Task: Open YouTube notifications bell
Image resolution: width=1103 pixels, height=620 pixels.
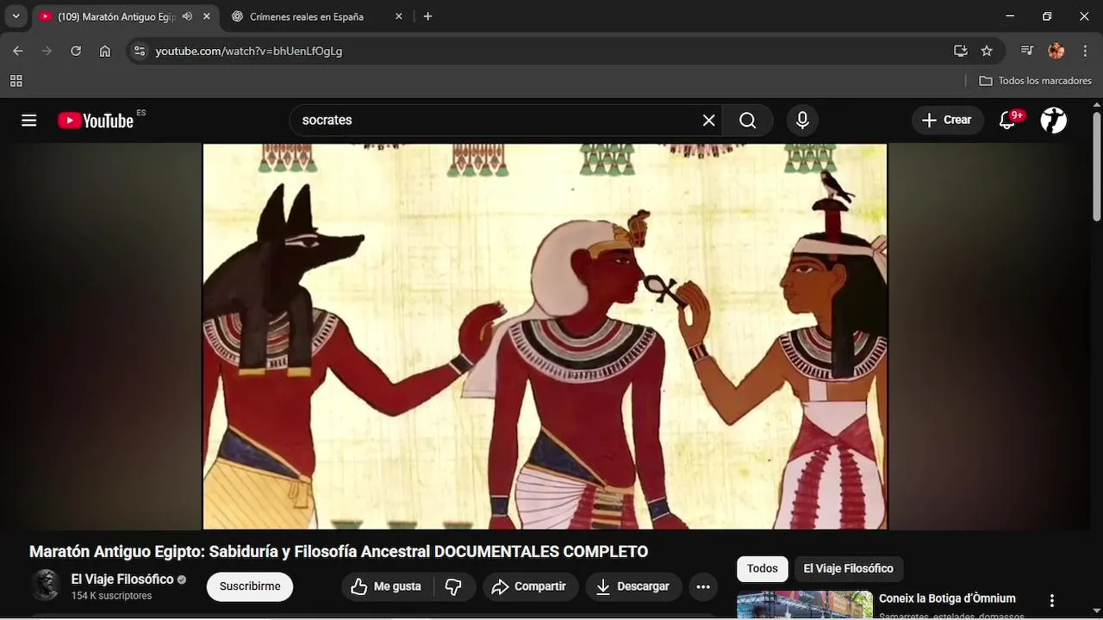Action: [1007, 121]
